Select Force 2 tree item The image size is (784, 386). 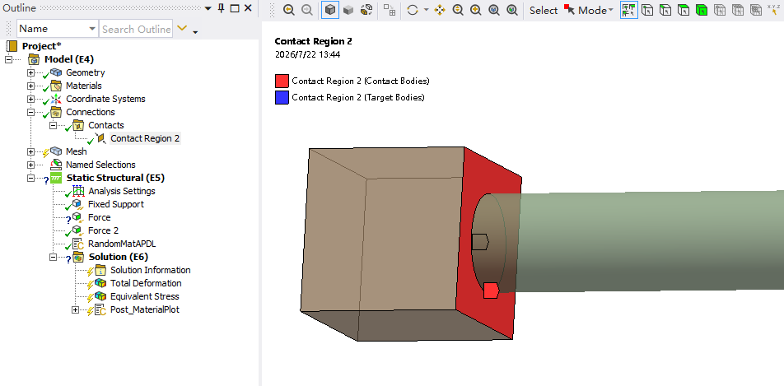(x=104, y=230)
